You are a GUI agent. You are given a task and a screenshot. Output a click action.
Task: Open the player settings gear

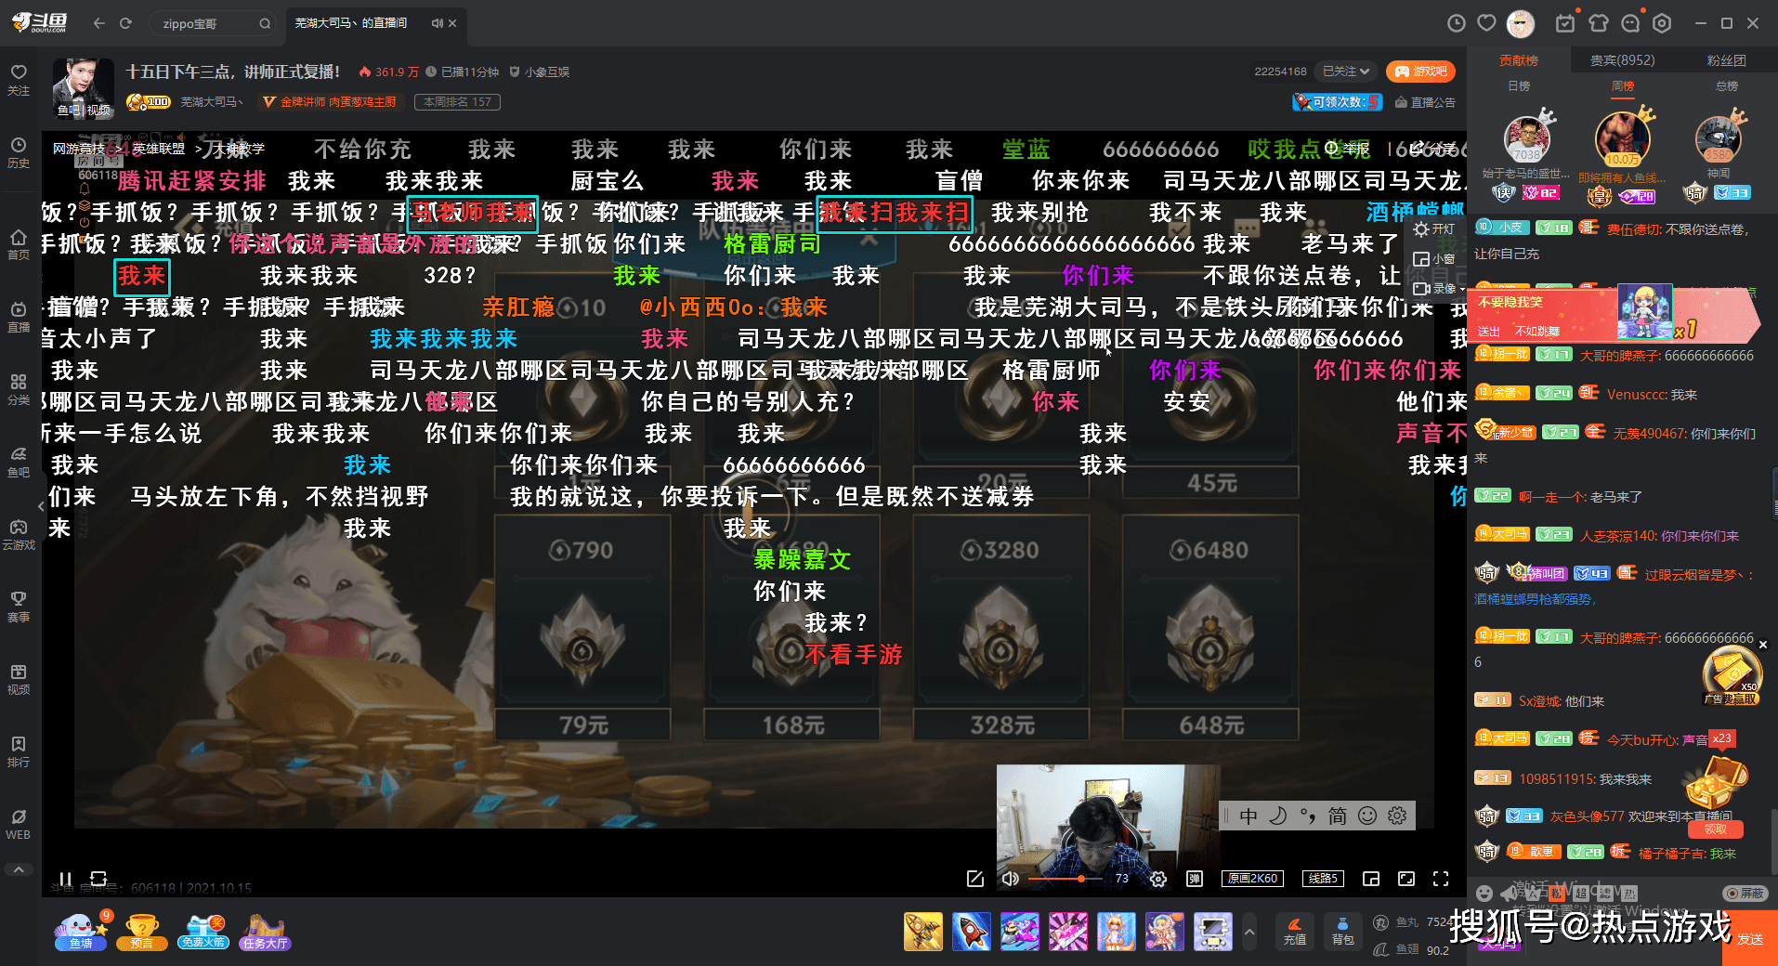1158,879
